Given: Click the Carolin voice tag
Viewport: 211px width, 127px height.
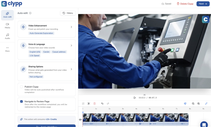Looking at the screenshot, I should coord(46,52).
